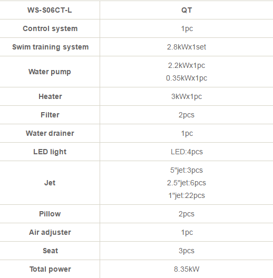Viewport: 273px width, 278px height.
Task: Select the Swim training system label
Action: coord(50,47)
